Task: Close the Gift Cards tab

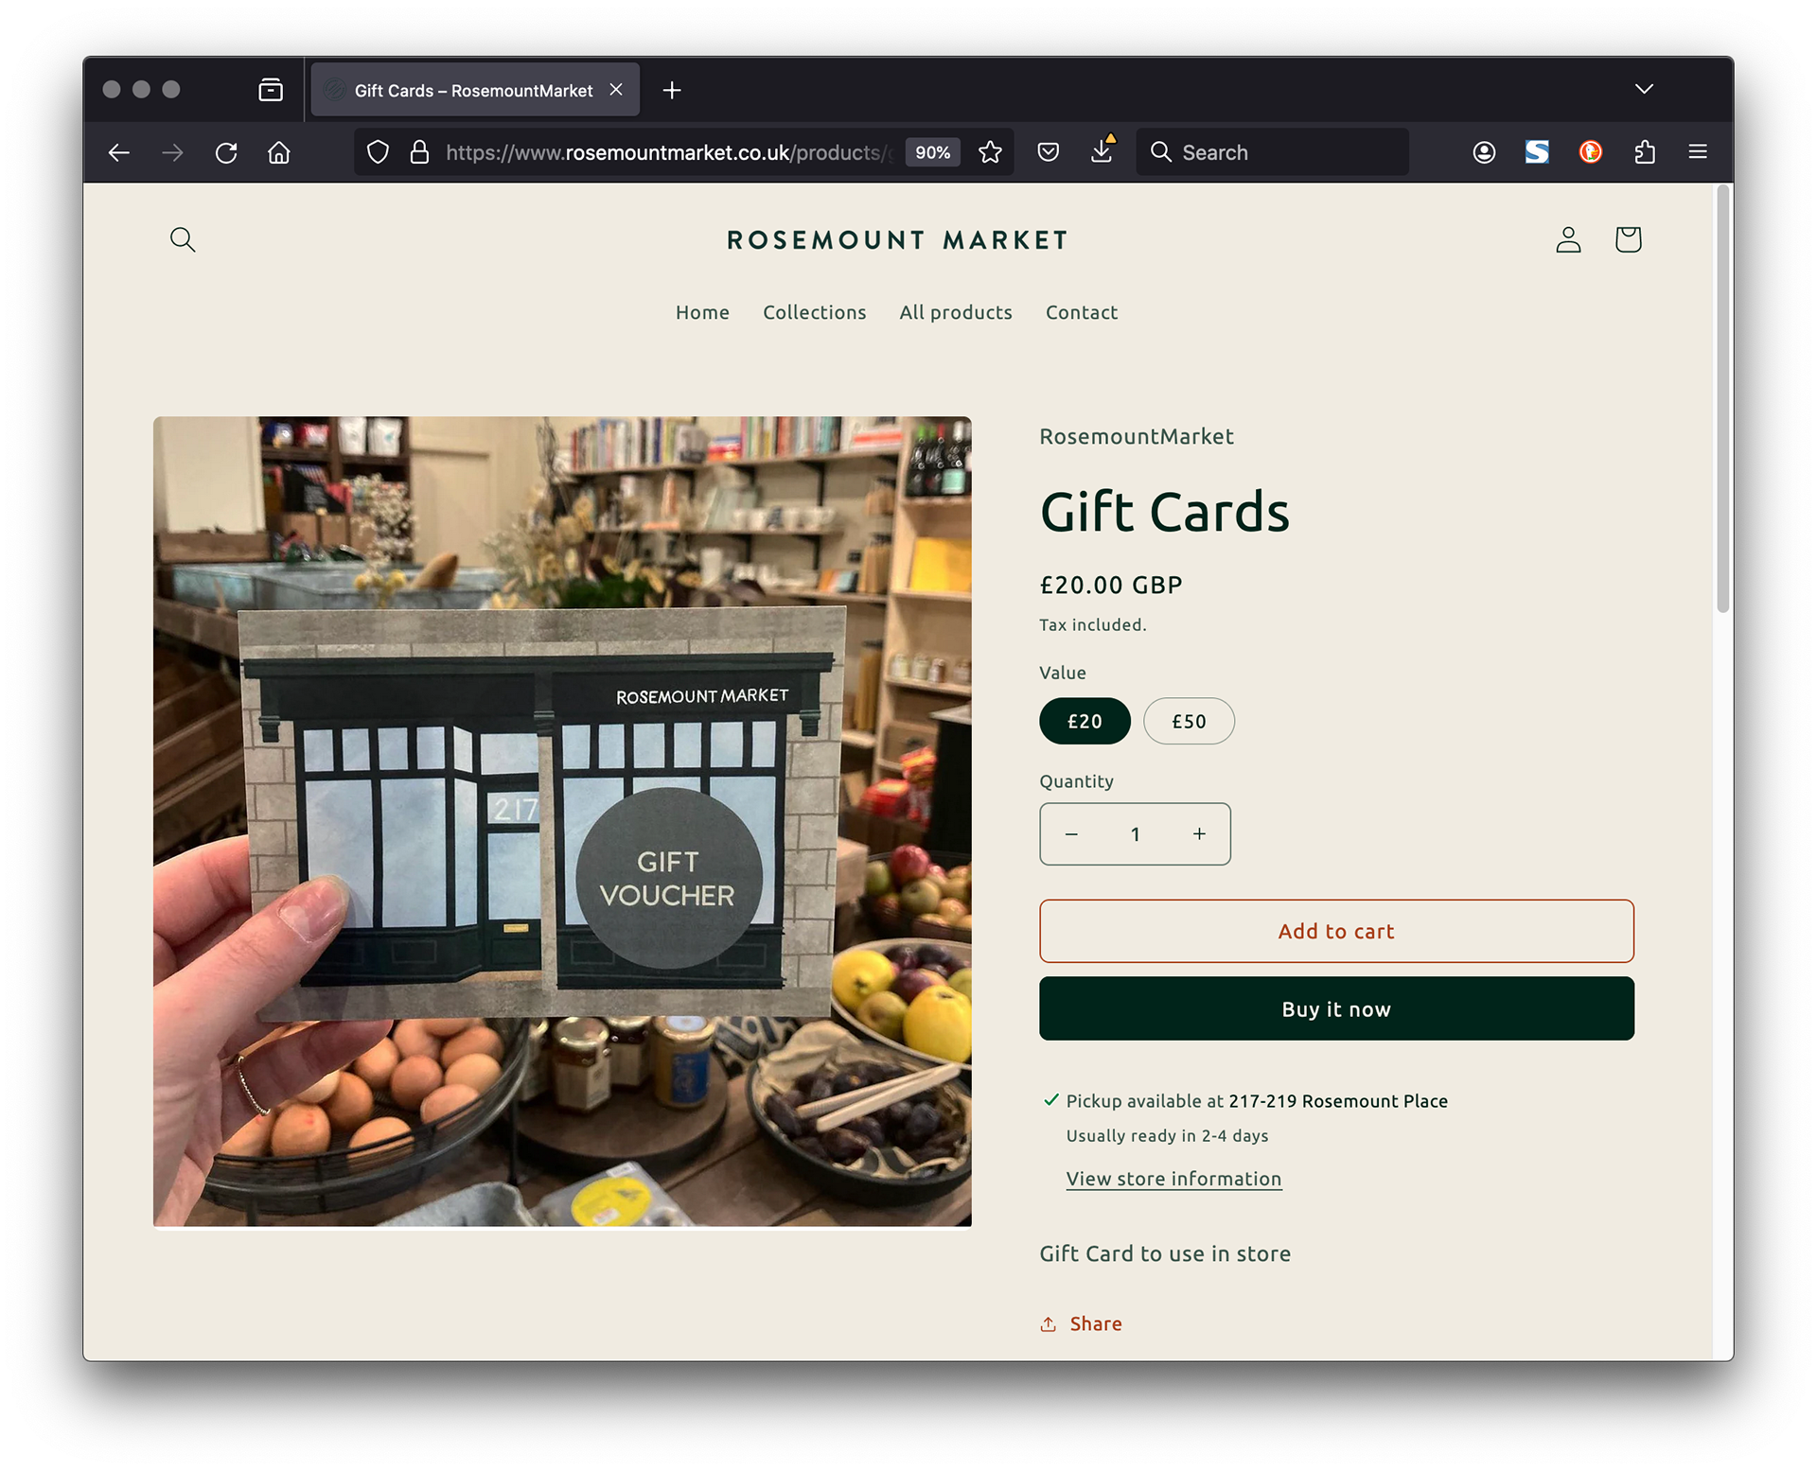Action: (616, 90)
